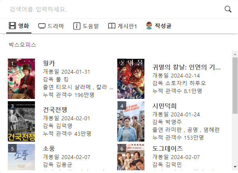Click 개봉일 2024-02-01 text
This screenshot has height=173, width=238.
(66, 118)
